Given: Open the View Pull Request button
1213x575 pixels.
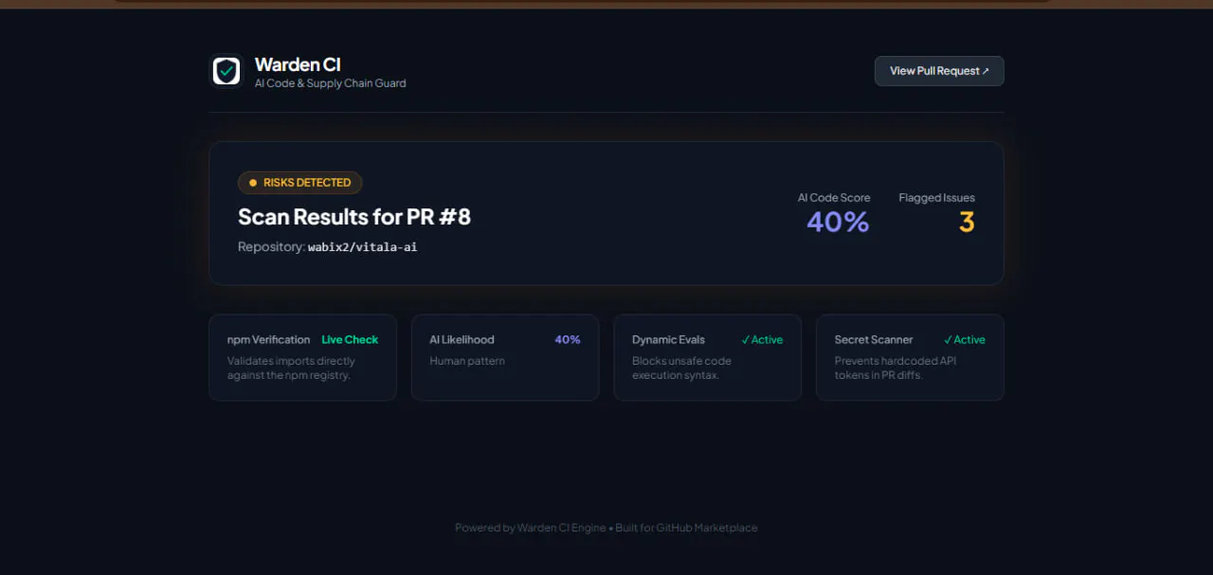Looking at the screenshot, I should (939, 71).
